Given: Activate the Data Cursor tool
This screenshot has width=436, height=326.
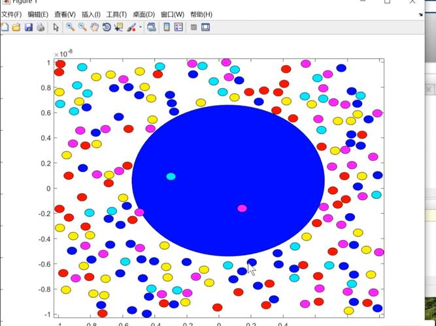Looking at the screenshot, I should click(x=119, y=27).
